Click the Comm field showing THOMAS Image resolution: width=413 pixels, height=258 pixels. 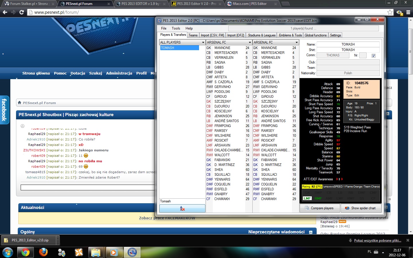click(x=333, y=55)
